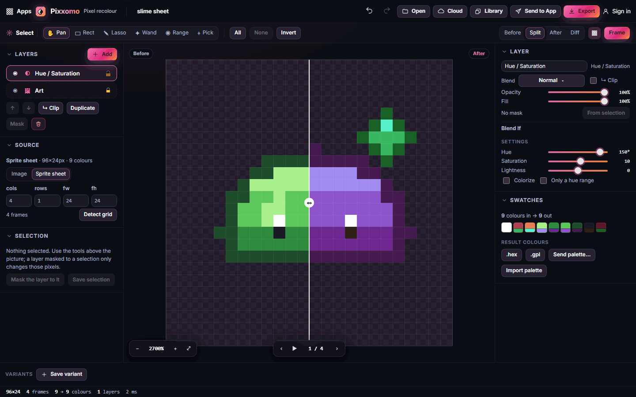Adjust the Hue slider handle
Viewport: 636px width, 397px height.
(x=600, y=152)
